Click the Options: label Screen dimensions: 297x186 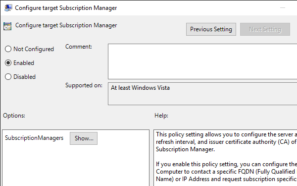pyautogui.click(x=14, y=116)
